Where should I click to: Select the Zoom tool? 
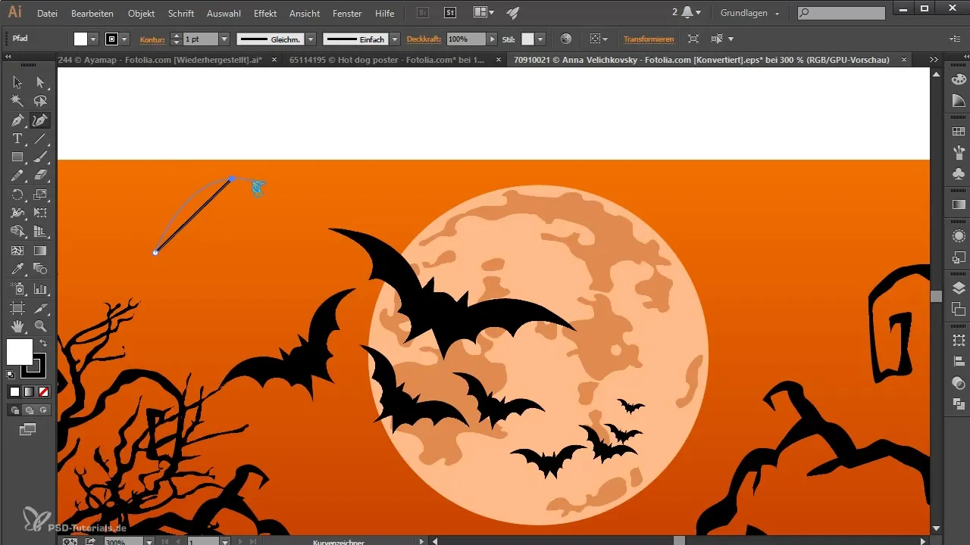40,326
